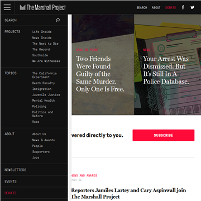Click the CASE IN POINT category label
201x201 pixels.
coord(87,50)
